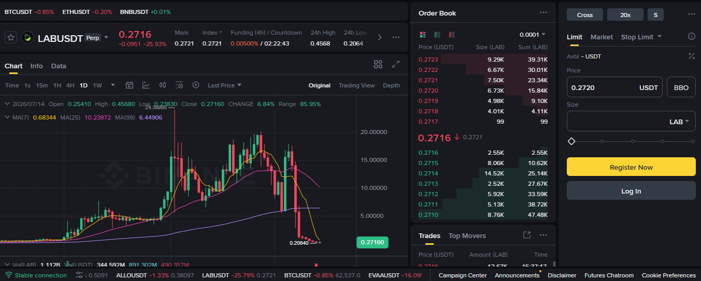This screenshot has height=281, width=701.
Task: Click the order size slider start handle
Action: tap(571, 141)
